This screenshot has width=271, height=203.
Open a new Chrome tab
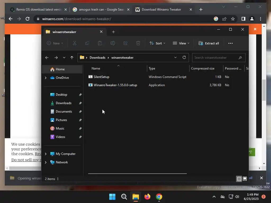(201, 10)
